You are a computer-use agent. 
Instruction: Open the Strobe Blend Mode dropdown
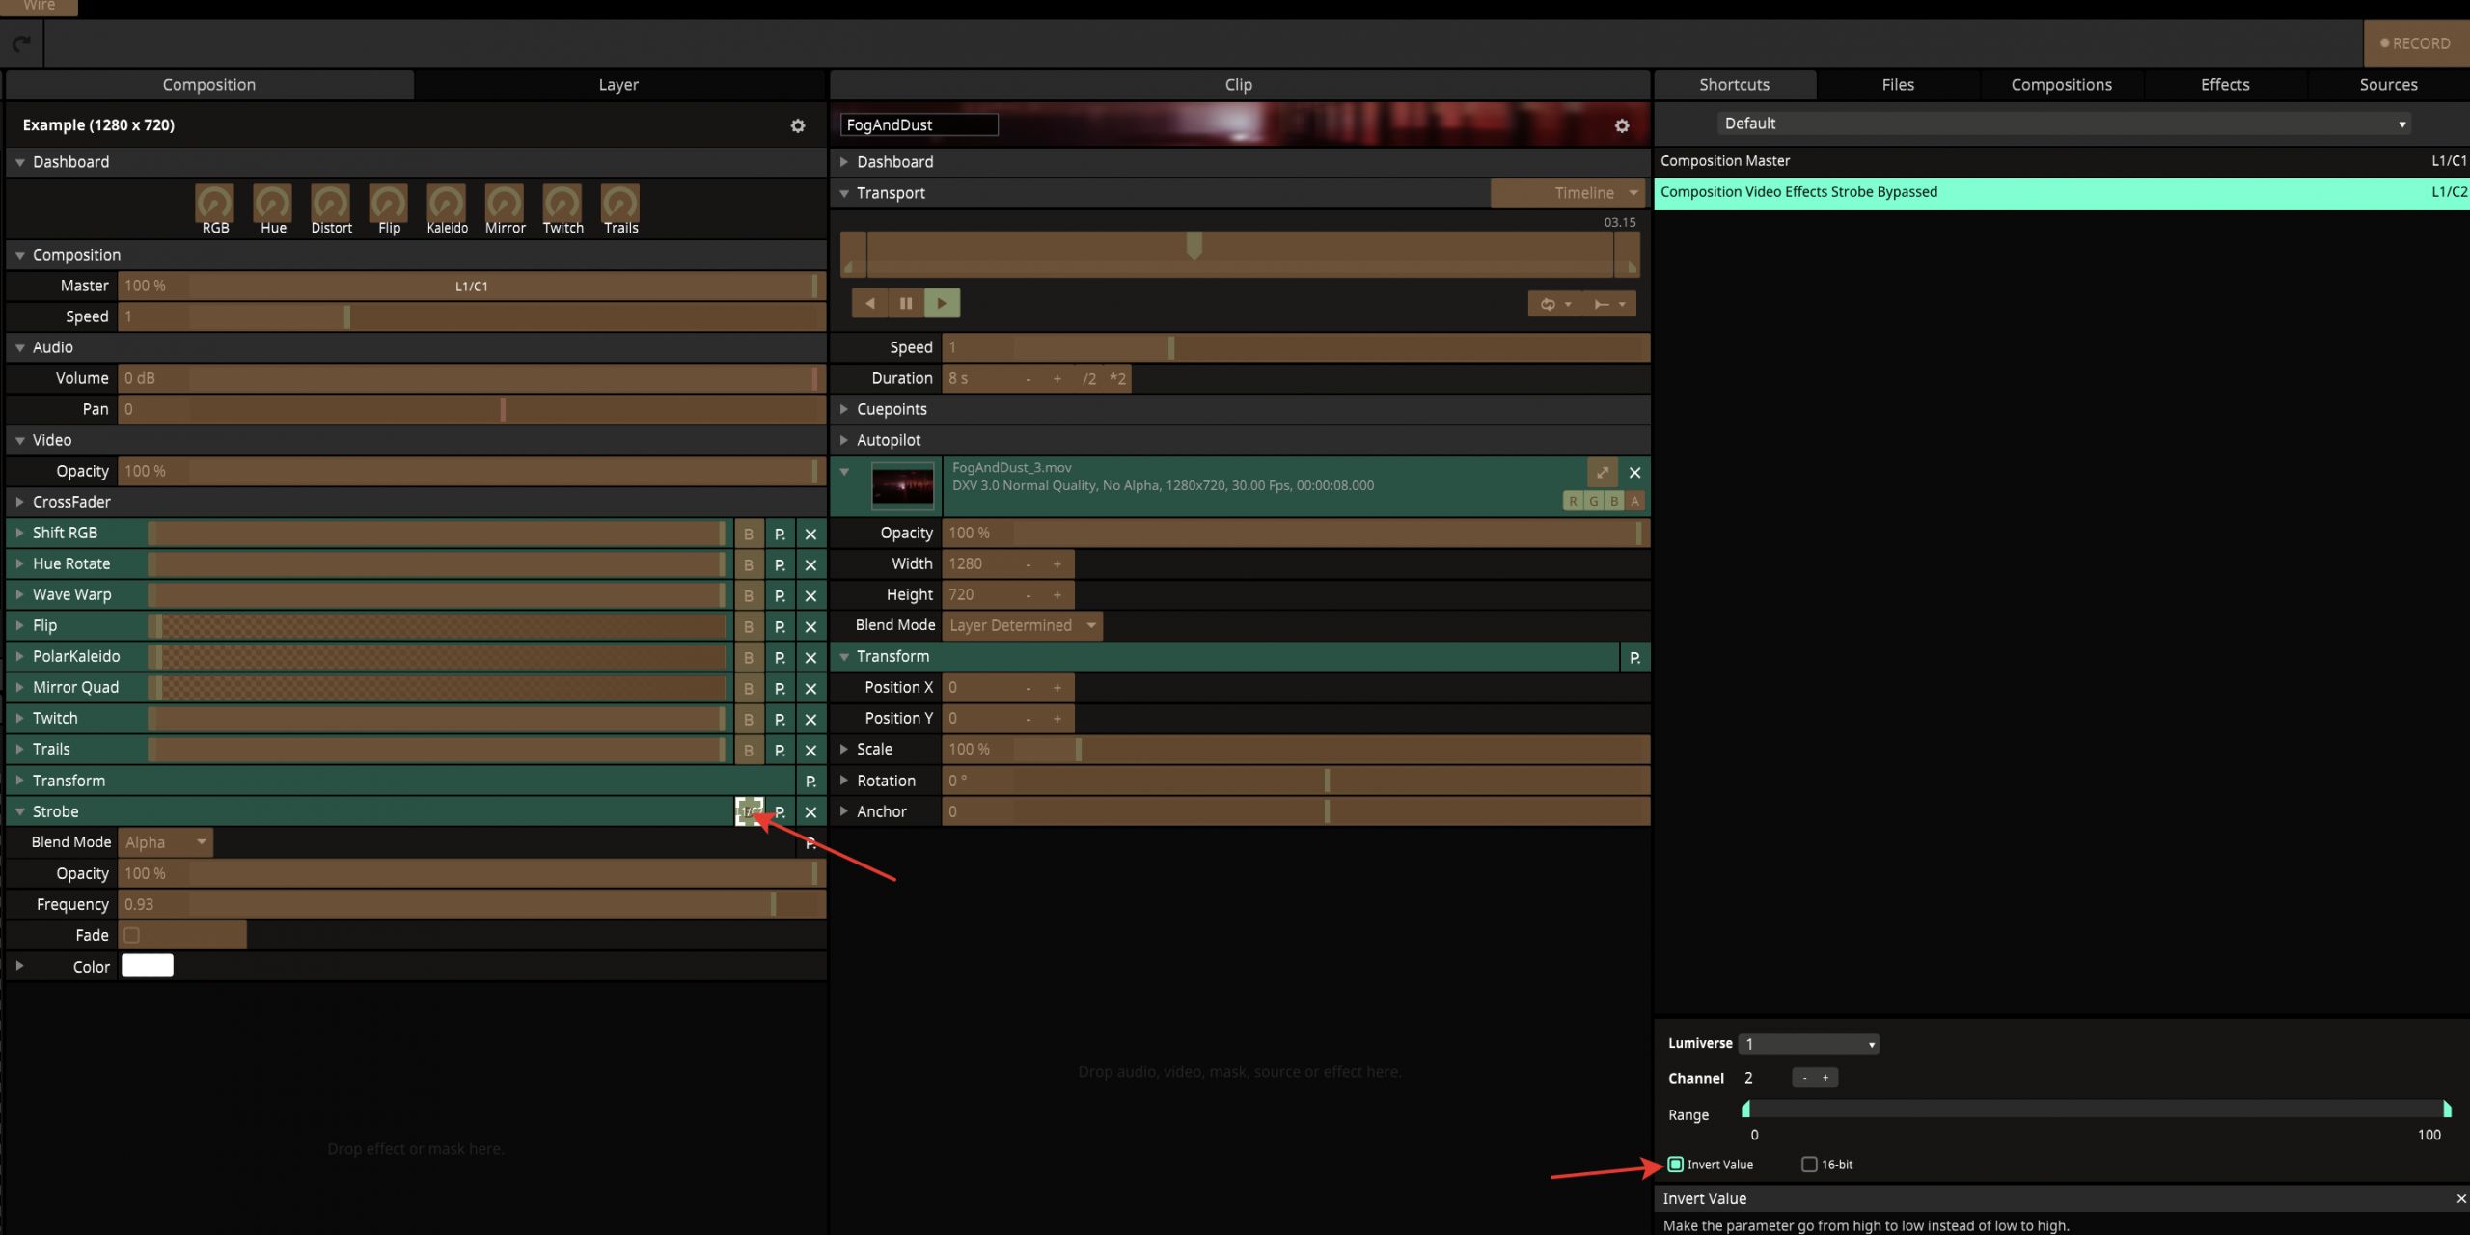(165, 842)
